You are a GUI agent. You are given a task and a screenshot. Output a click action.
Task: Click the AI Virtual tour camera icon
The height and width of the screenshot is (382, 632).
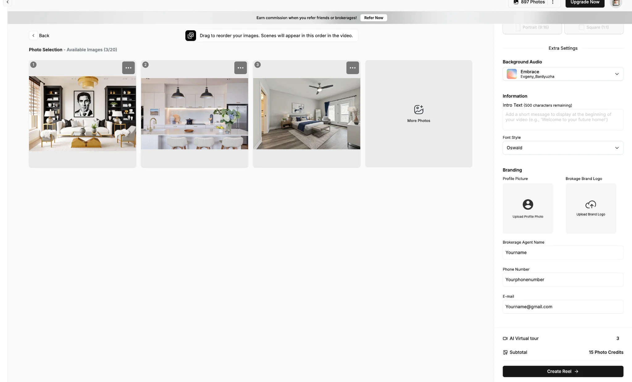pos(505,338)
